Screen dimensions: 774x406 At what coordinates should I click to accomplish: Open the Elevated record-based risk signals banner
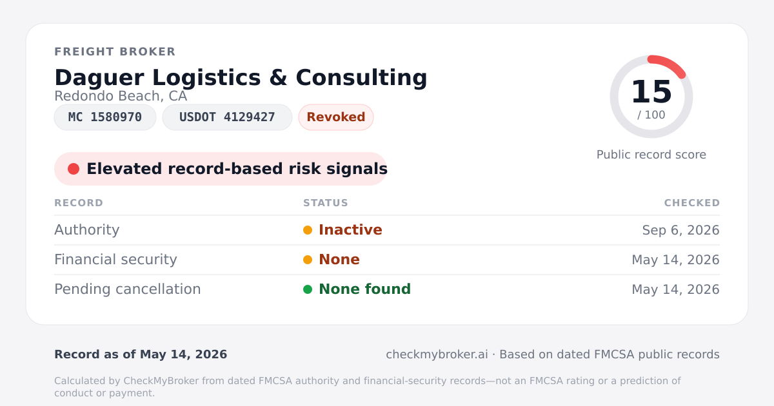[221, 169]
